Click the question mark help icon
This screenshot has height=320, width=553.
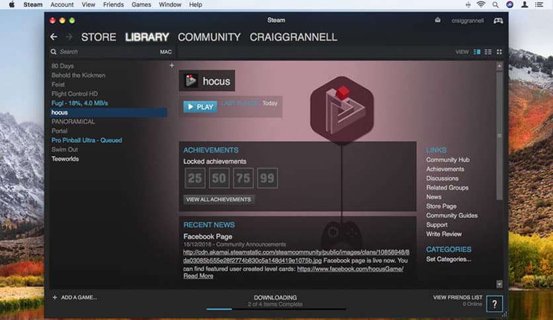[x=494, y=303]
